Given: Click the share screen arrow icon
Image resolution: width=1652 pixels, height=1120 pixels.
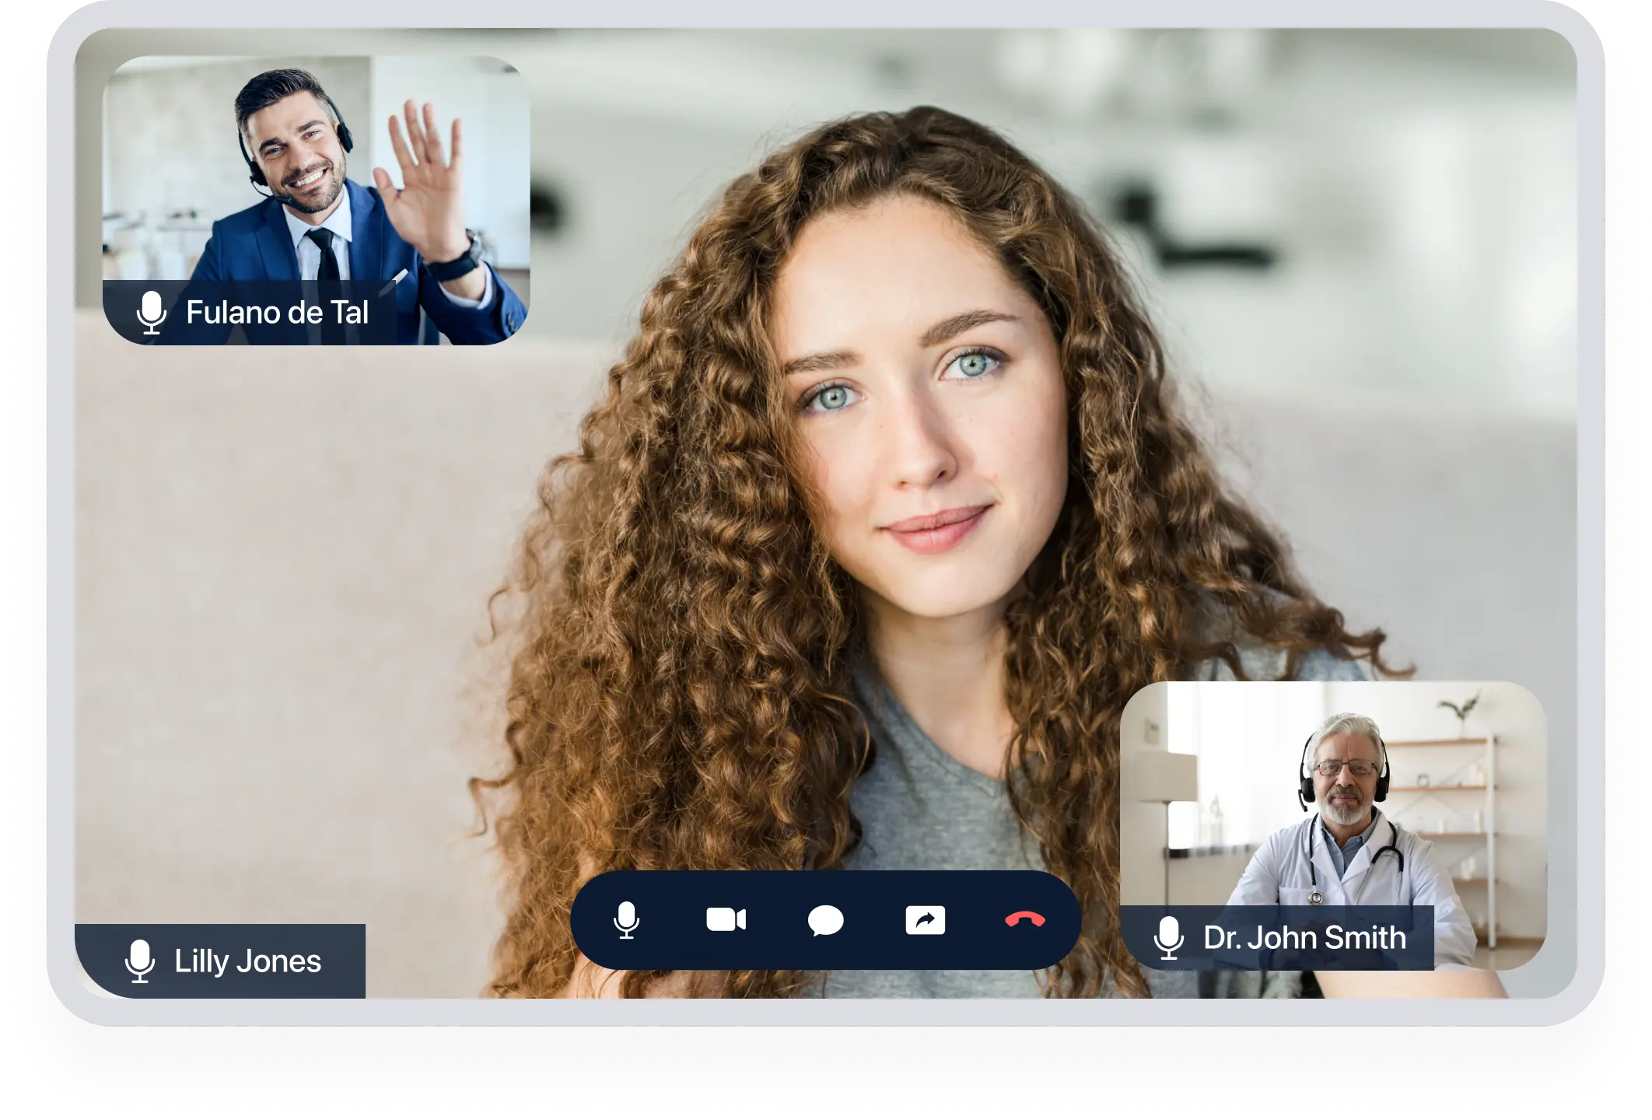Looking at the screenshot, I should [925, 920].
